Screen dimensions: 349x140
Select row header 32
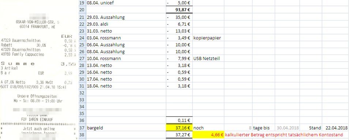82,93
